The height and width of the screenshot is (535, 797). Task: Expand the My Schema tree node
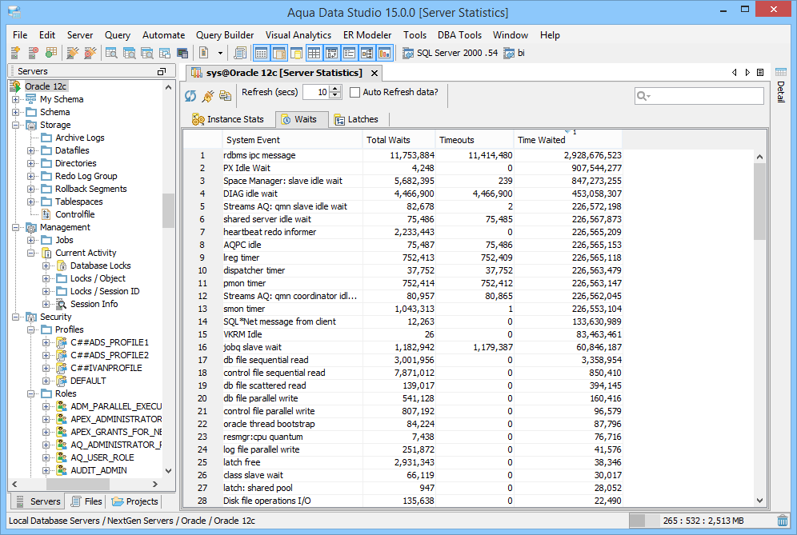(16, 100)
